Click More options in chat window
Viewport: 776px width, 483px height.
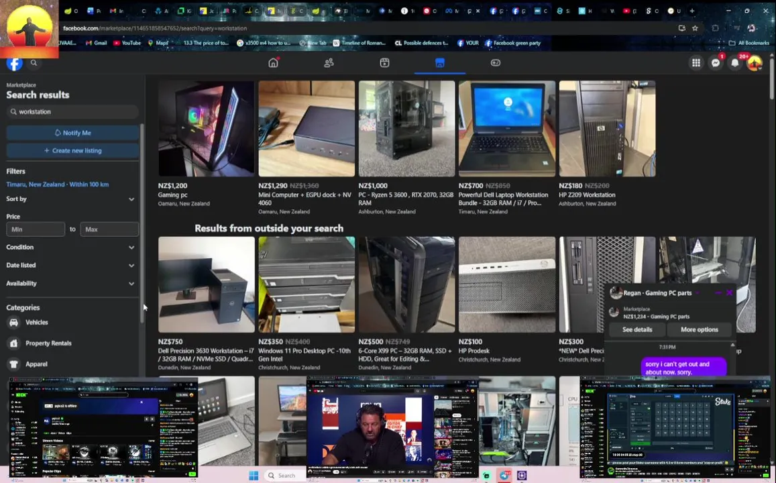(x=700, y=329)
